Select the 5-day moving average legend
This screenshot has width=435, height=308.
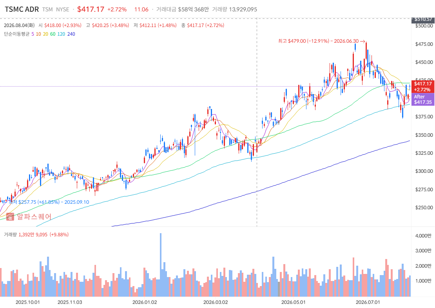[33, 34]
